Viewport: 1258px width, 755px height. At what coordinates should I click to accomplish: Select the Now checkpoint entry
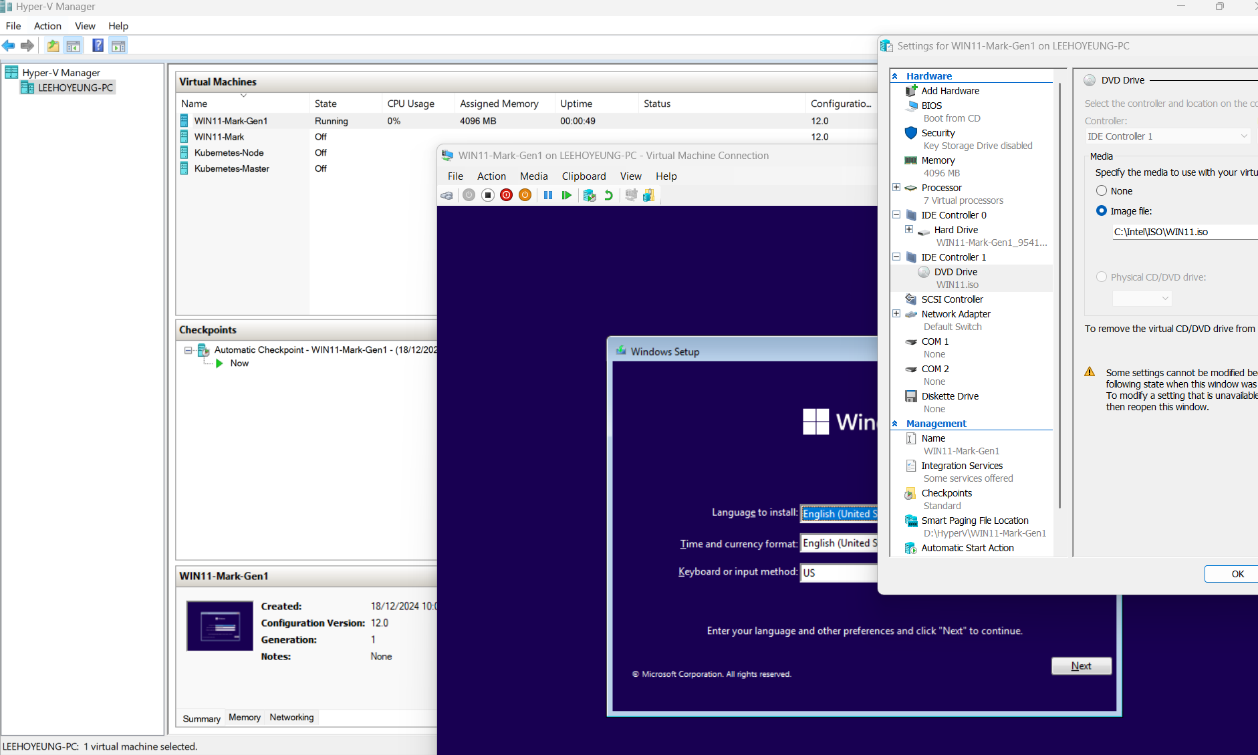pos(239,363)
